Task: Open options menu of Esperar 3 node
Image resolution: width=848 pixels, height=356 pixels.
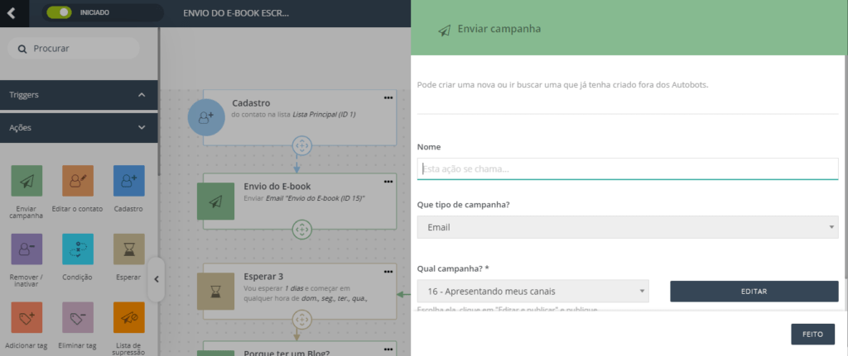Action: coord(388,271)
